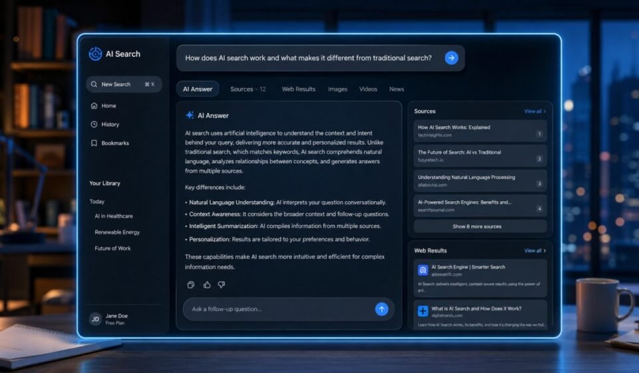The width and height of the screenshot is (639, 373).
Task: Click the AI Answer sparkle icon
Action: pos(190,115)
